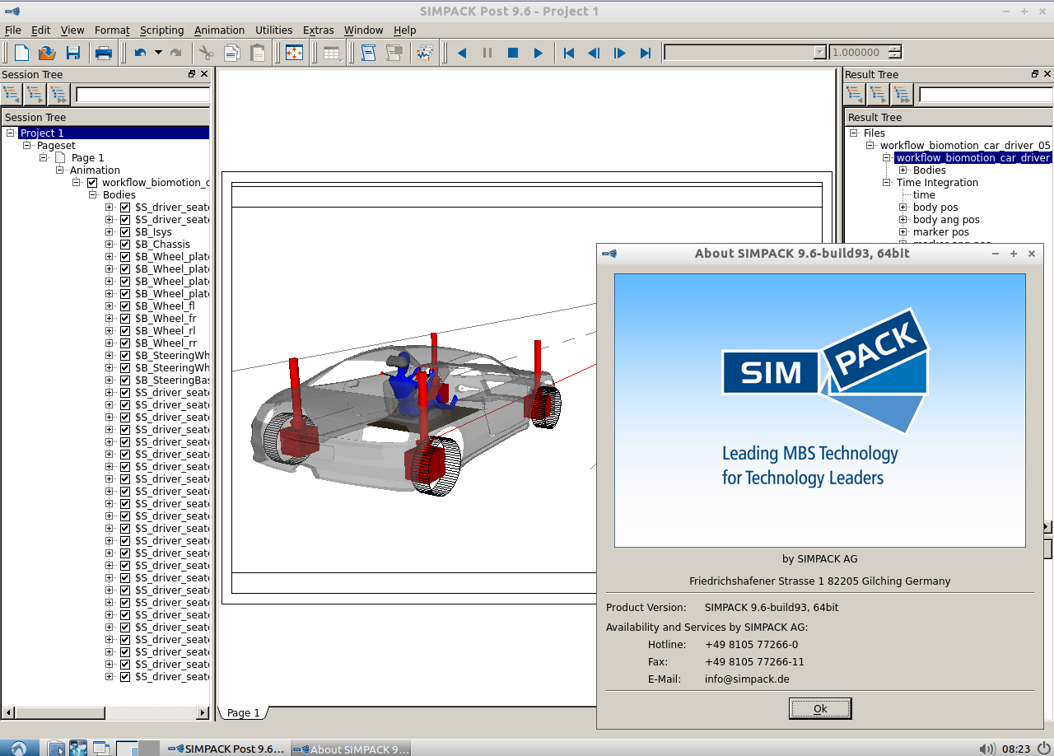
Task: Create a new project with the blank page icon
Action: click(x=21, y=53)
